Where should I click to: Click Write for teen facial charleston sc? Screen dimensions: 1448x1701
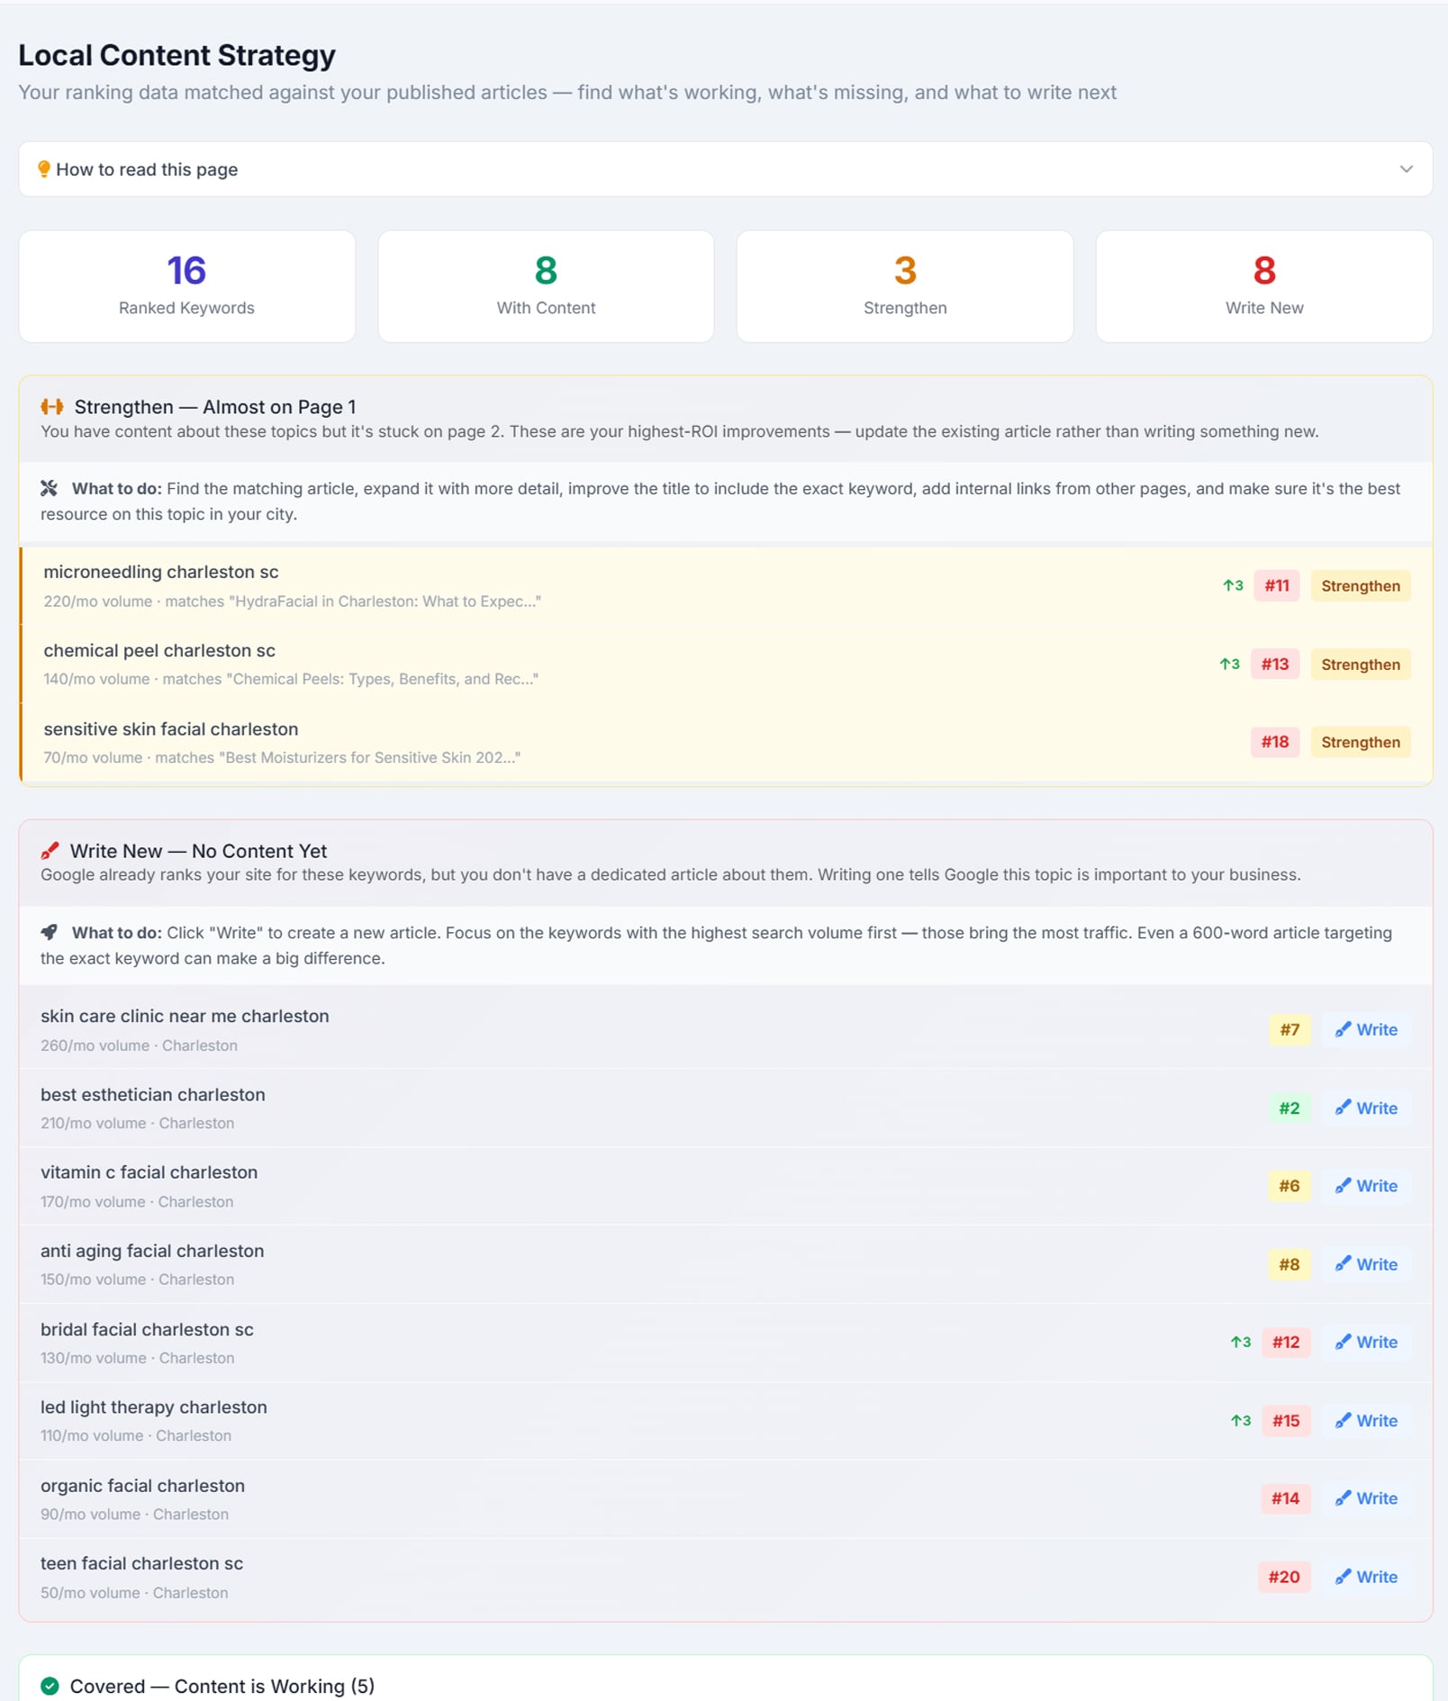1366,1577
